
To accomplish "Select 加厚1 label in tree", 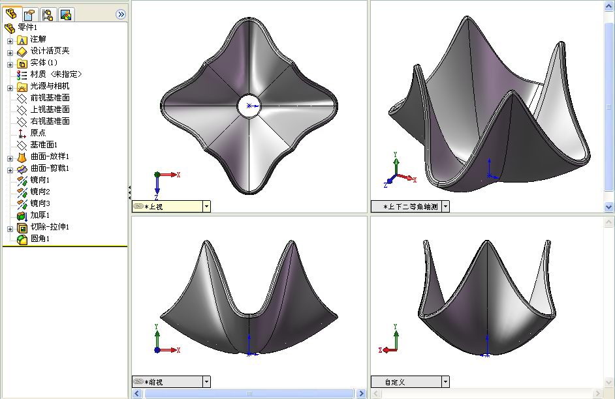I will click(x=40, y=215).
